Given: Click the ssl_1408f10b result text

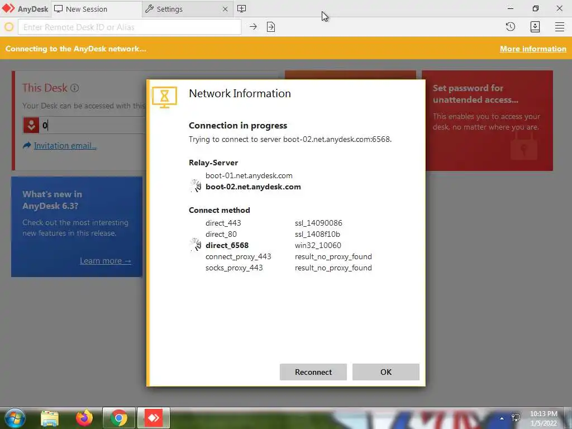Looking at the screenshot, I should point(317,234).
